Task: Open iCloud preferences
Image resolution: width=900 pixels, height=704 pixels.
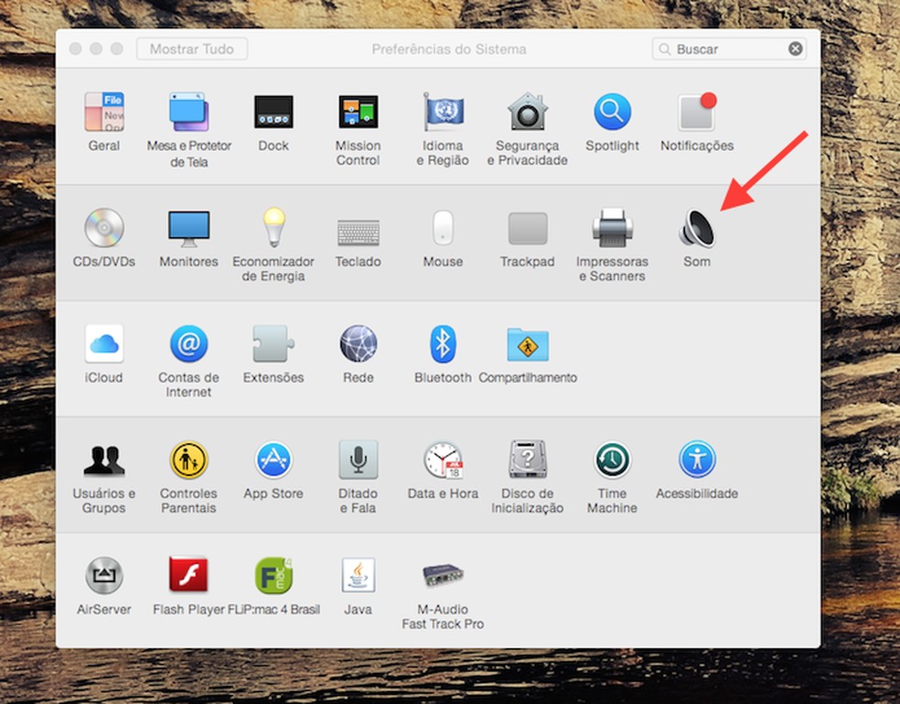Action: tap(103, 343)
